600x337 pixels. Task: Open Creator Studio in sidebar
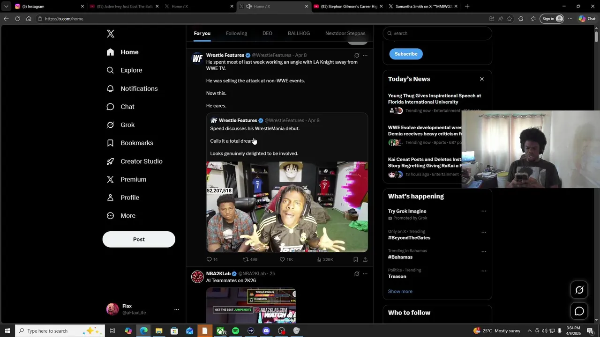pyautogui.click(x=135, y=161)
